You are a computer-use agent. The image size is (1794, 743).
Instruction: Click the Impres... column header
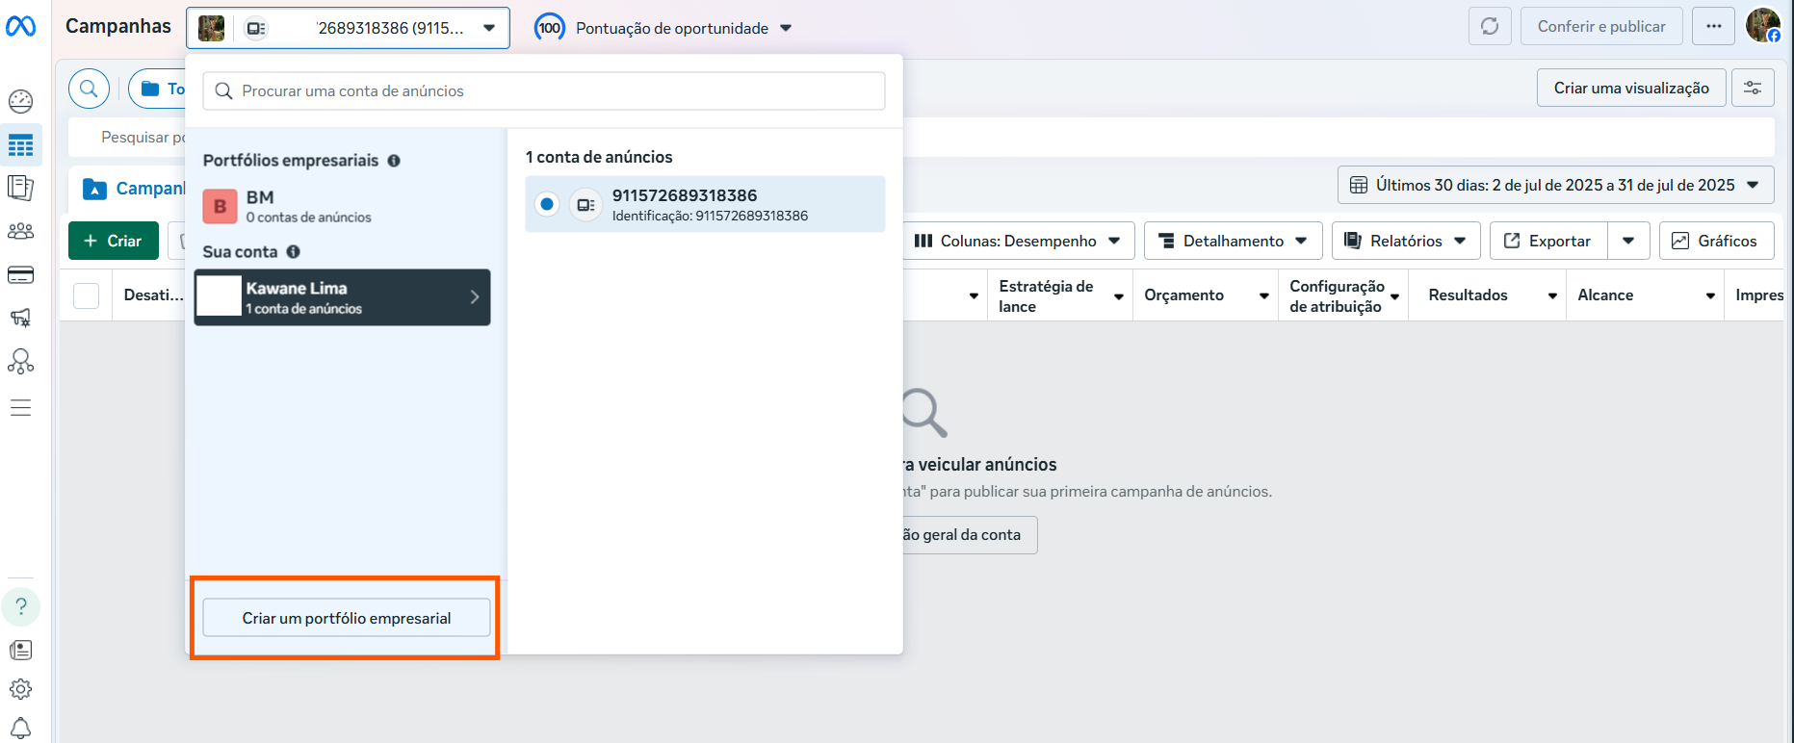1759,295
